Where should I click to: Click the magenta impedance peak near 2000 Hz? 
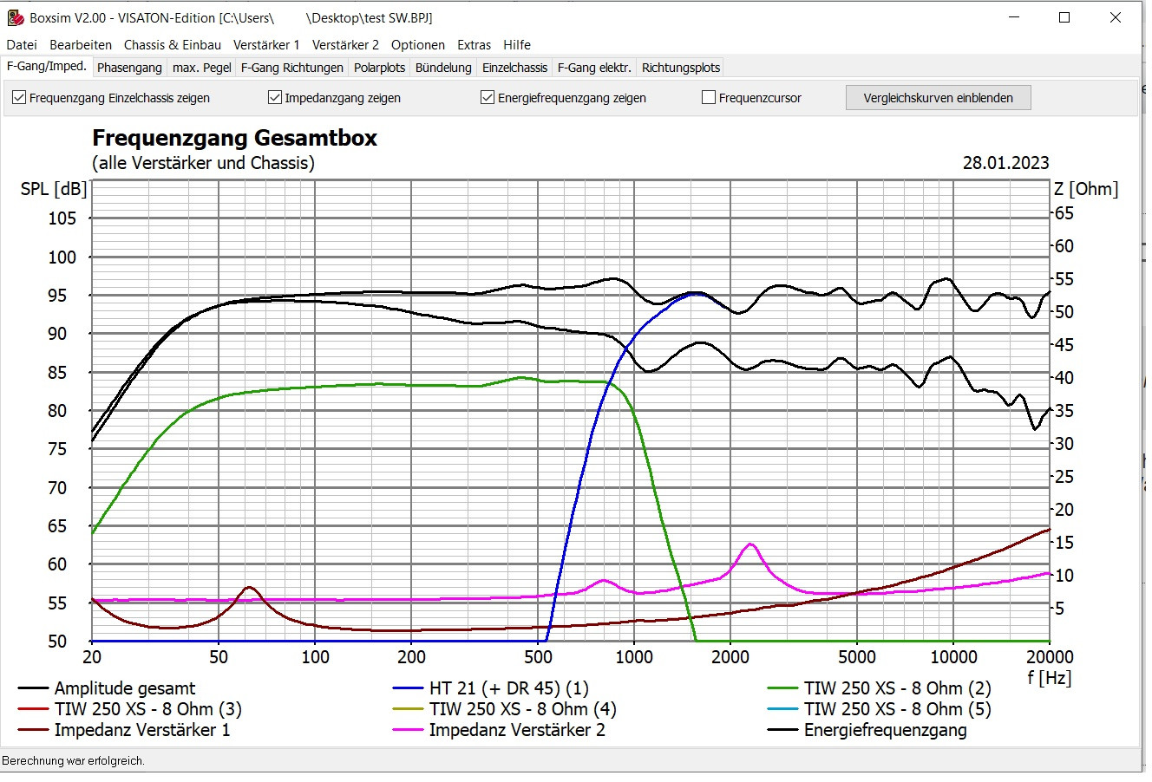750,544
